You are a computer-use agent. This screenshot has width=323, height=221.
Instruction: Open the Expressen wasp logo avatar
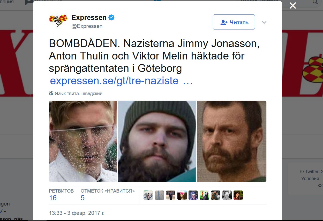tap(58, 21)
